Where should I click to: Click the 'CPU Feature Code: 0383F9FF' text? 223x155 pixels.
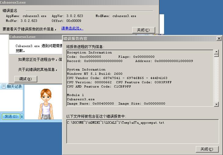(144, 82)
